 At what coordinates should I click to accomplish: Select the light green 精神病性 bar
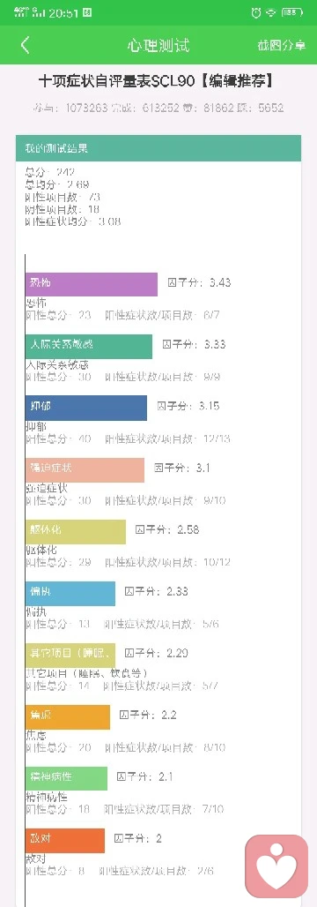66,778
